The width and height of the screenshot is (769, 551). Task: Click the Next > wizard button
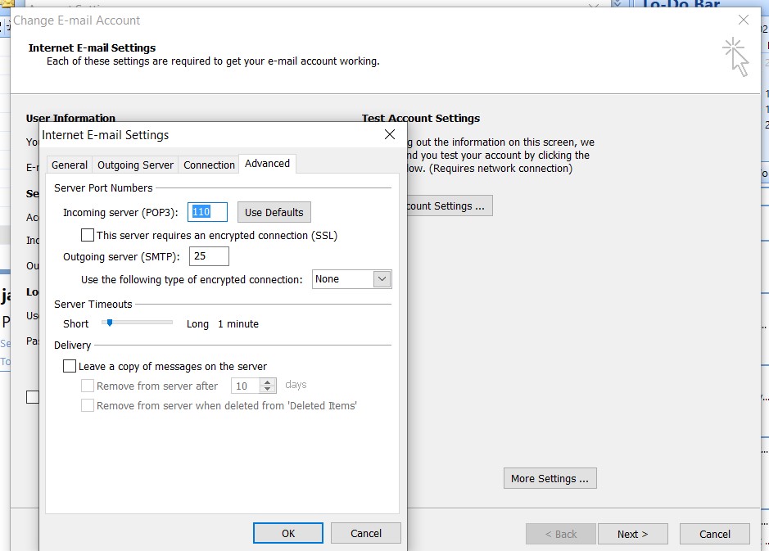[x=632, y=534]
